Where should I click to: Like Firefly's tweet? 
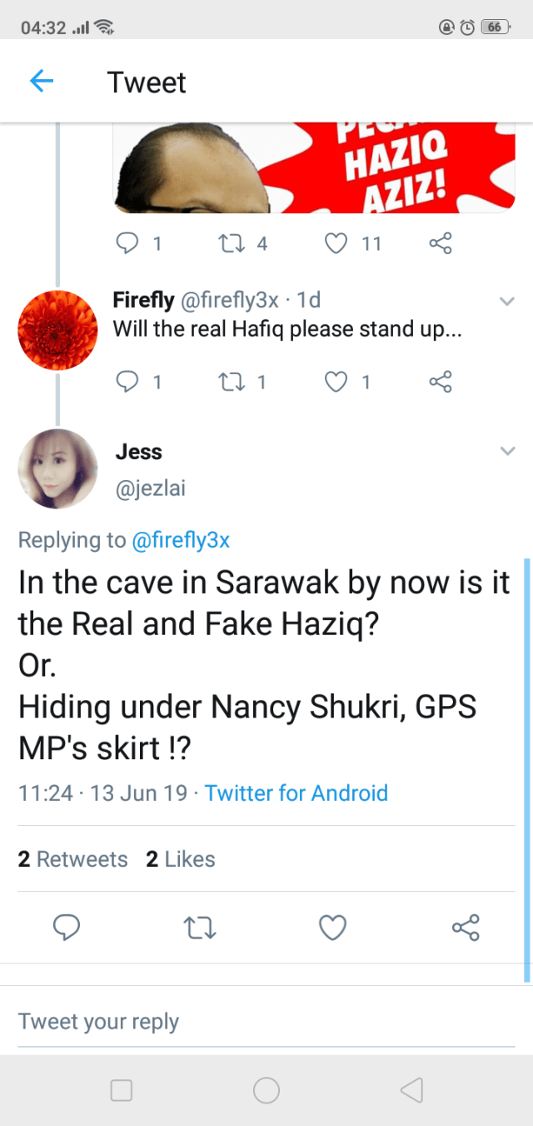tap(335, 382)
